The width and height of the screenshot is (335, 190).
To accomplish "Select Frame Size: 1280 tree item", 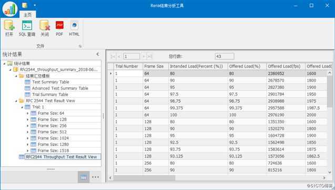I will (x=53, y=144).
